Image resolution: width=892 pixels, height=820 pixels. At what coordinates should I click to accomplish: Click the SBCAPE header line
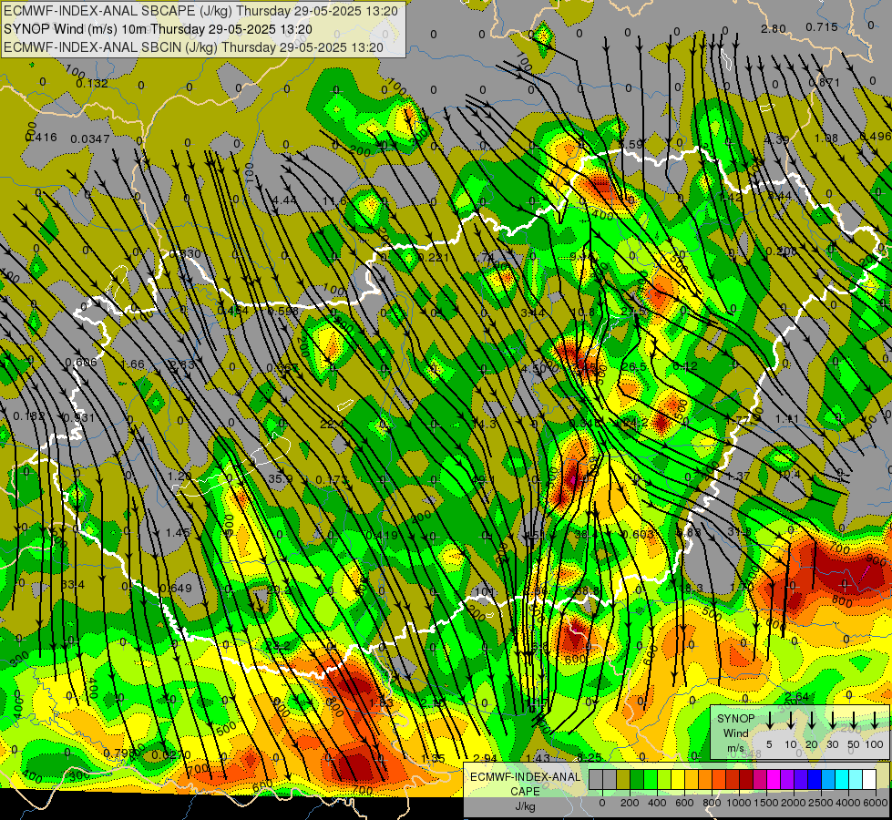(x=200, y=11)
